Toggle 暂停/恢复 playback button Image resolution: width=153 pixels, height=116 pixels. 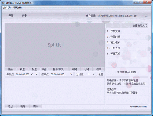[58, 69]
